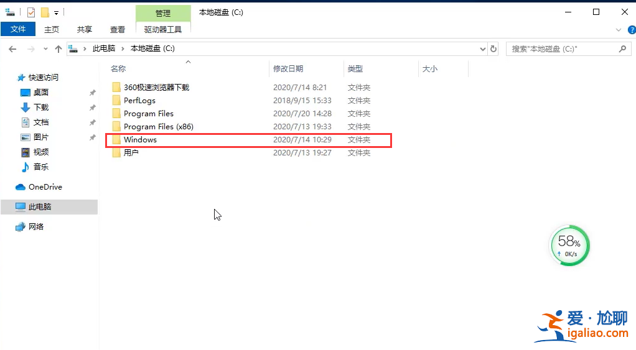Viewport: 636px width, 350px height.
Task: Open 下载 in the navigation pane
Action: pos(40,108)
